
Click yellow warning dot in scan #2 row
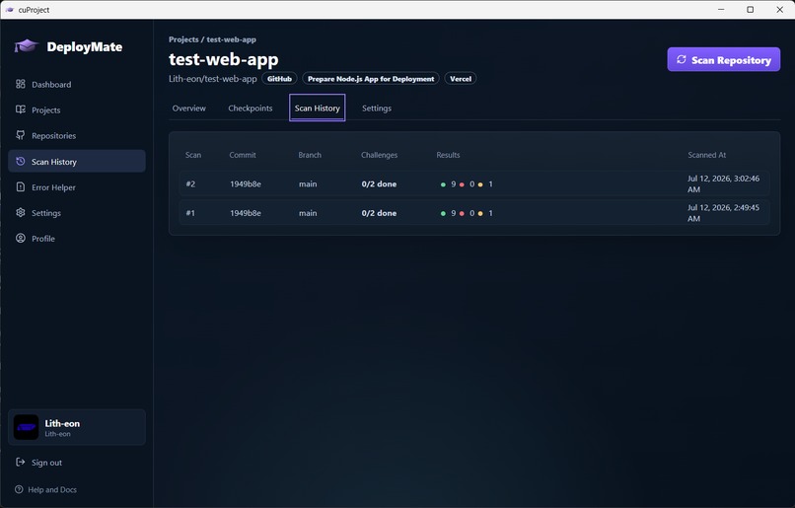click(x=480, y=184)
